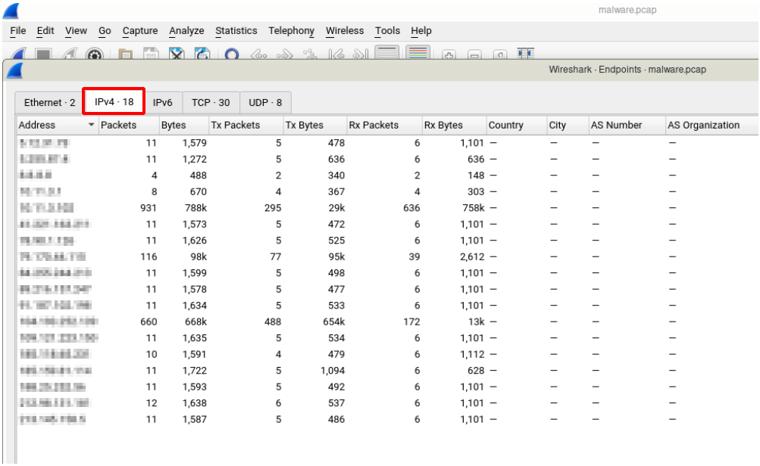Click the Reload capture file icon
This screenshot has height=466, width=760.
pos(202,54)
